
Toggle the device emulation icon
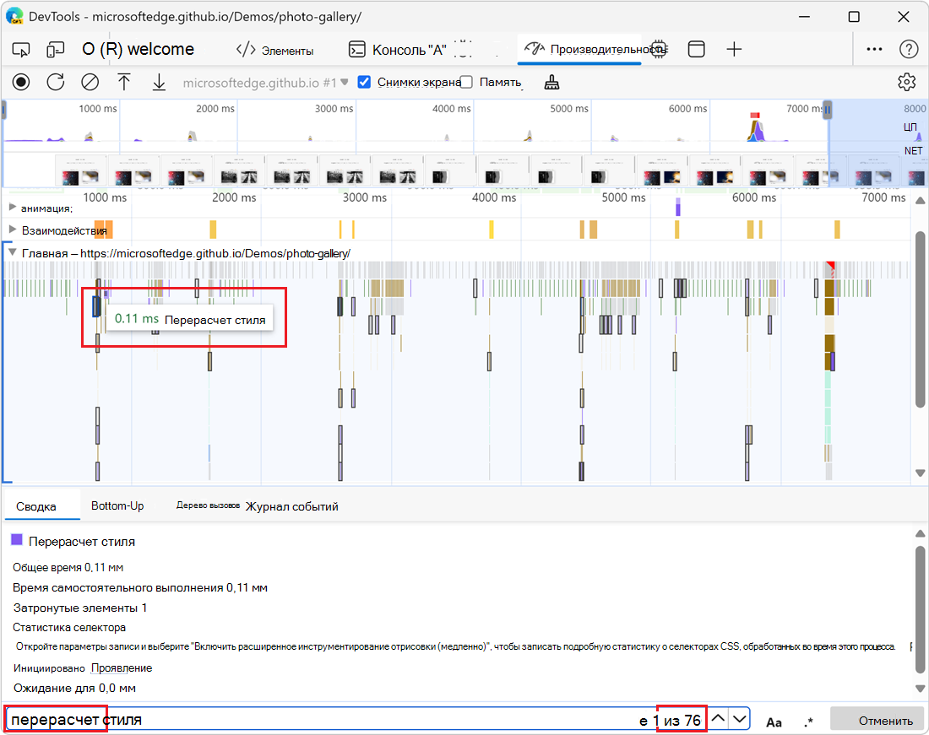(55, 50)
